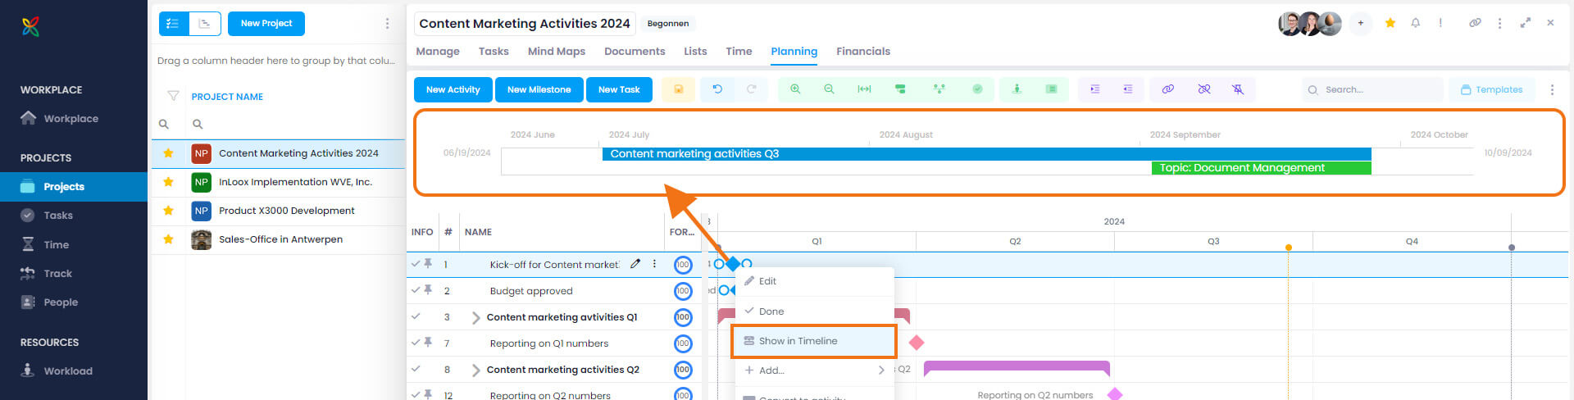Screen dimensions: 1574x400
Task: Click the Link chain icon in planning toolbar
Action: [x=1168, y=89]
